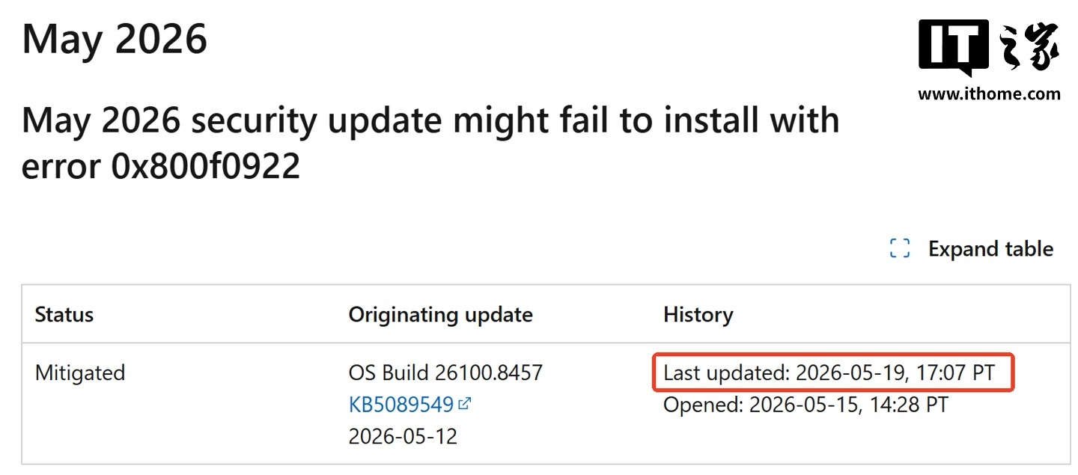Viewport: 1078px width, 475px height.
Task: Click the May 2026 section heading
Action: [x=115, y=40]
